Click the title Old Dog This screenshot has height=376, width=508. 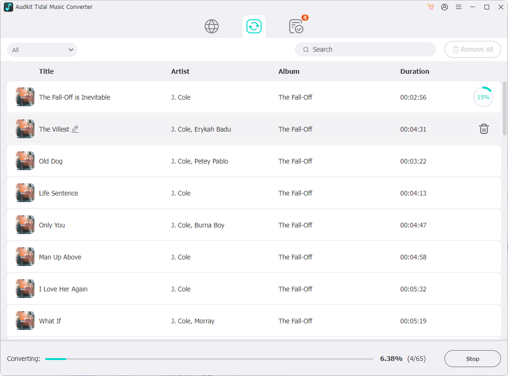pos(51,161)
